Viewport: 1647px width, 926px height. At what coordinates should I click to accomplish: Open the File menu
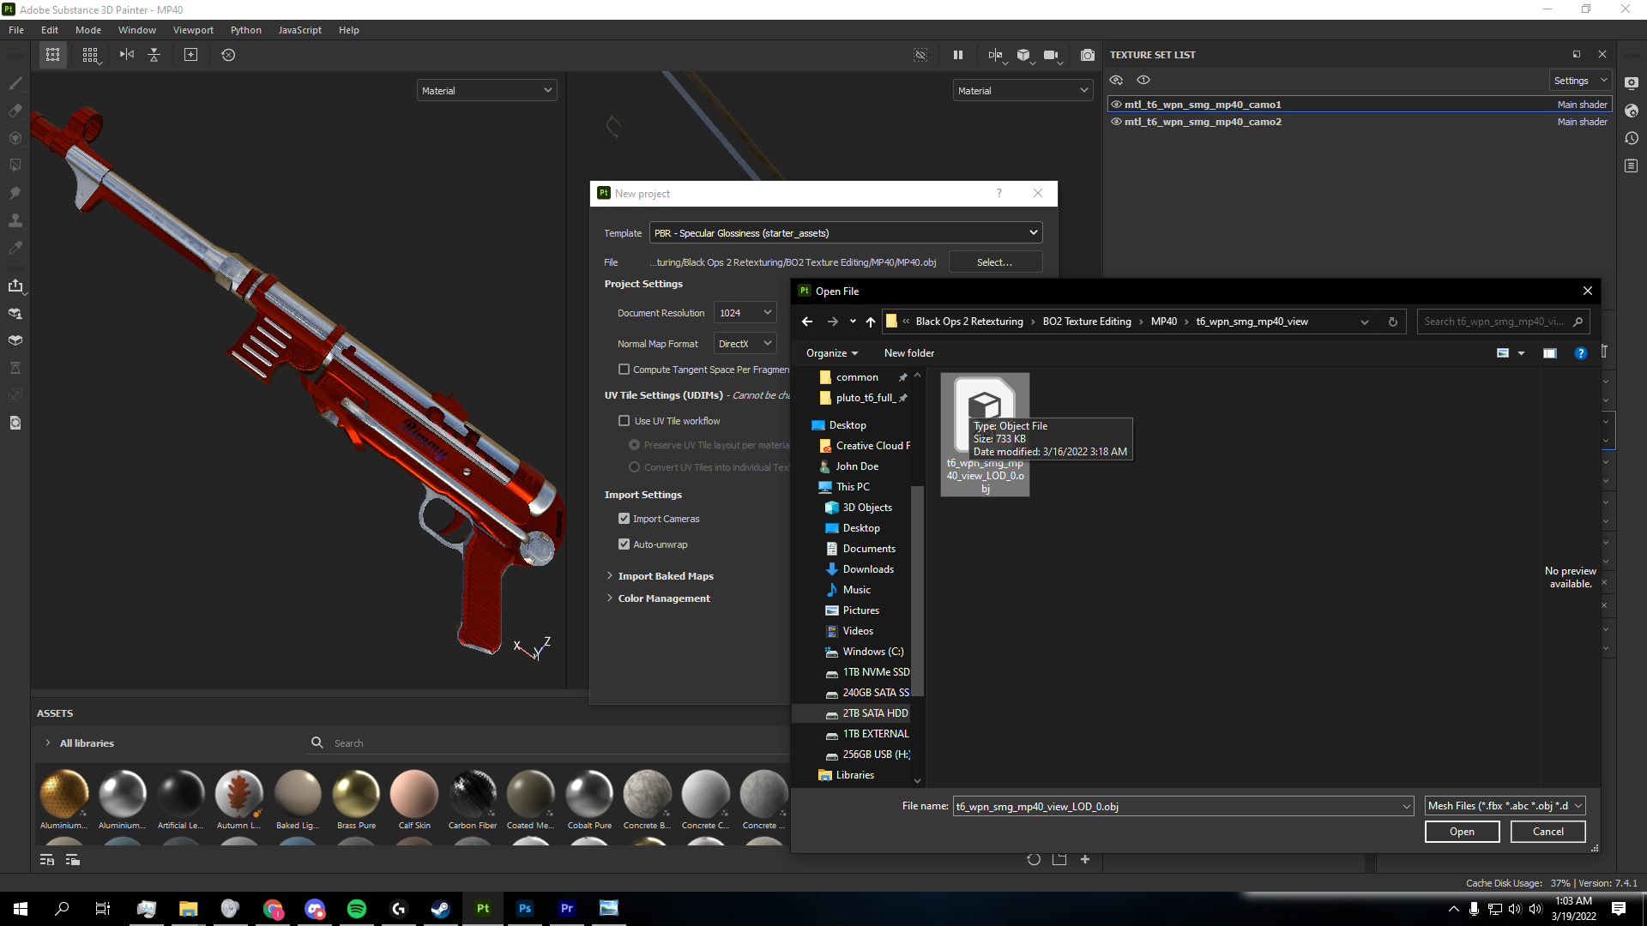click(x=16, y=30)
